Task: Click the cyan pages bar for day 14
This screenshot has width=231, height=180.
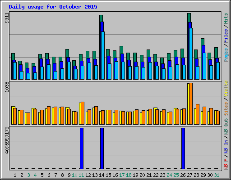Action: point(103,55)
